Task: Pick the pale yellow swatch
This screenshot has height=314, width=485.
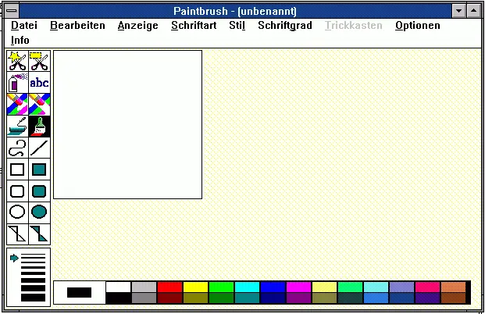Action: pyautogui.click(x=324, y=287)
